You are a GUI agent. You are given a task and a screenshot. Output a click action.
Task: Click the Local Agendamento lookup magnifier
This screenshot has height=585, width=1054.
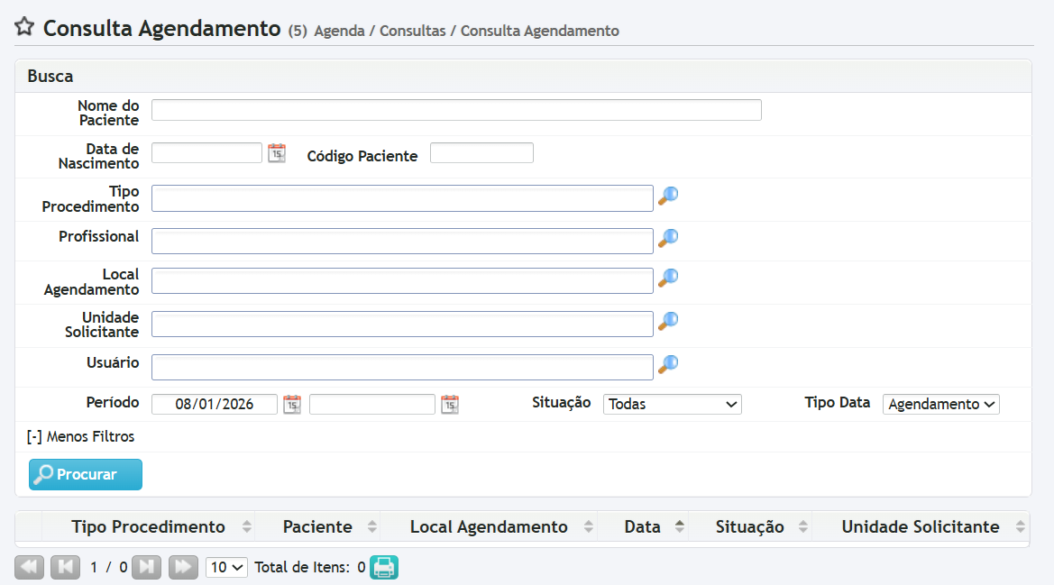667,279
